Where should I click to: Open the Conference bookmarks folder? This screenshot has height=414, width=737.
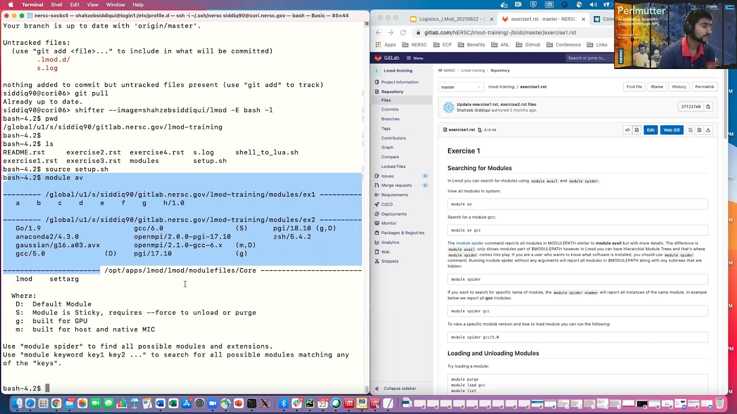point(564,45)
